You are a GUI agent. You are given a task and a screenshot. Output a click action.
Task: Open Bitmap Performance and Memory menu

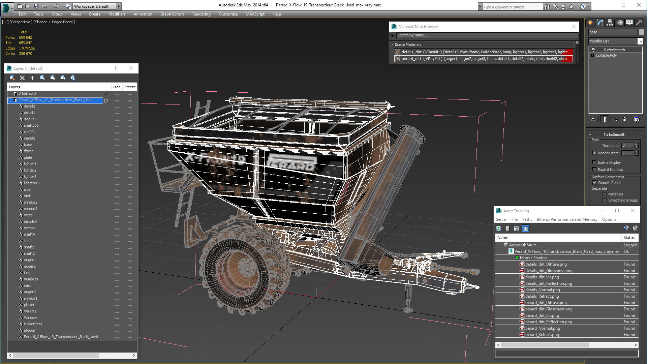(567, 219)
